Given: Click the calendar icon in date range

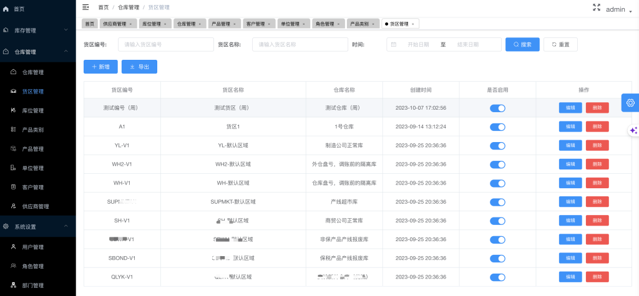Looking at the screenshot, I should click(394, 45).
